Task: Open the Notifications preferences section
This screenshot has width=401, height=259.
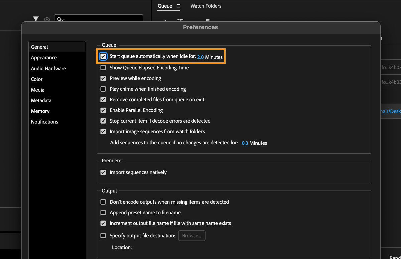Action: pos(44,122)
